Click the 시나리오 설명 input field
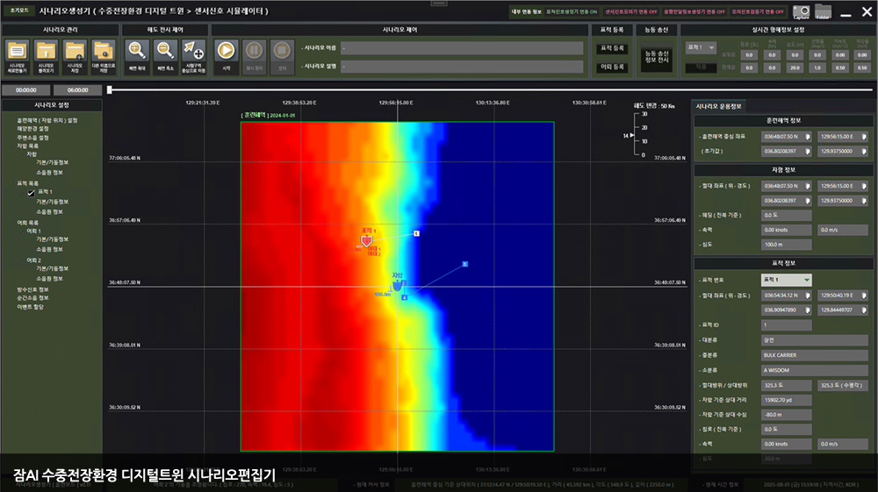This screenshot has height=492, width=878. point(462,67)
